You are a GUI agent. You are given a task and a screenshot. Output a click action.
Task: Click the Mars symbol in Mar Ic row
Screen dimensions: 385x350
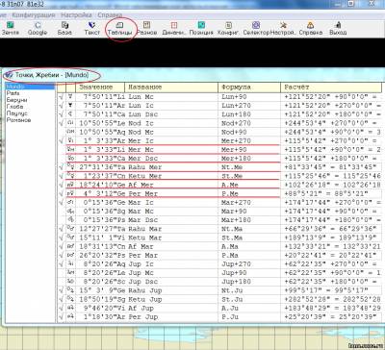coord(70,203)
